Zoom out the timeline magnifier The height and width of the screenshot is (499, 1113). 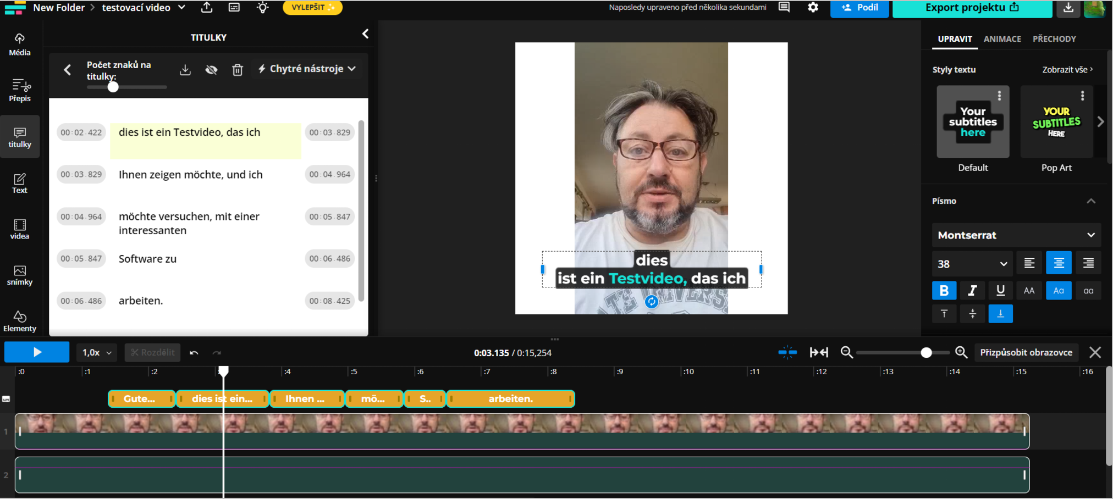(847, 352)
